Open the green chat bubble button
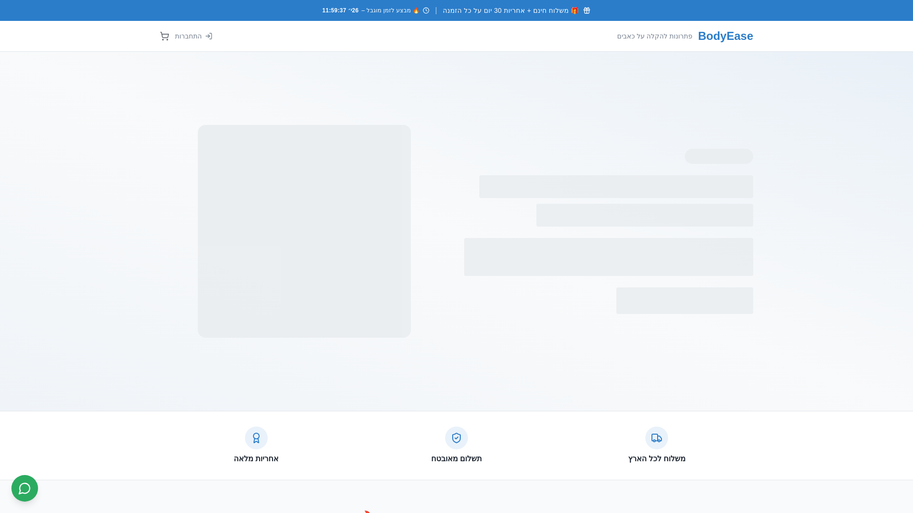This screenshot has height=513, width=913. (x=25, y=488)
